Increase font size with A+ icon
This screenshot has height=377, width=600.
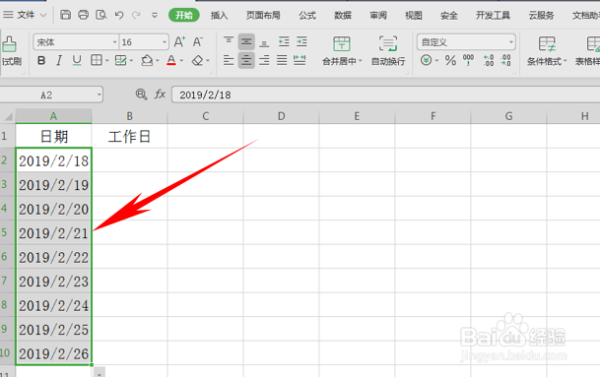(x=179, y=41)
